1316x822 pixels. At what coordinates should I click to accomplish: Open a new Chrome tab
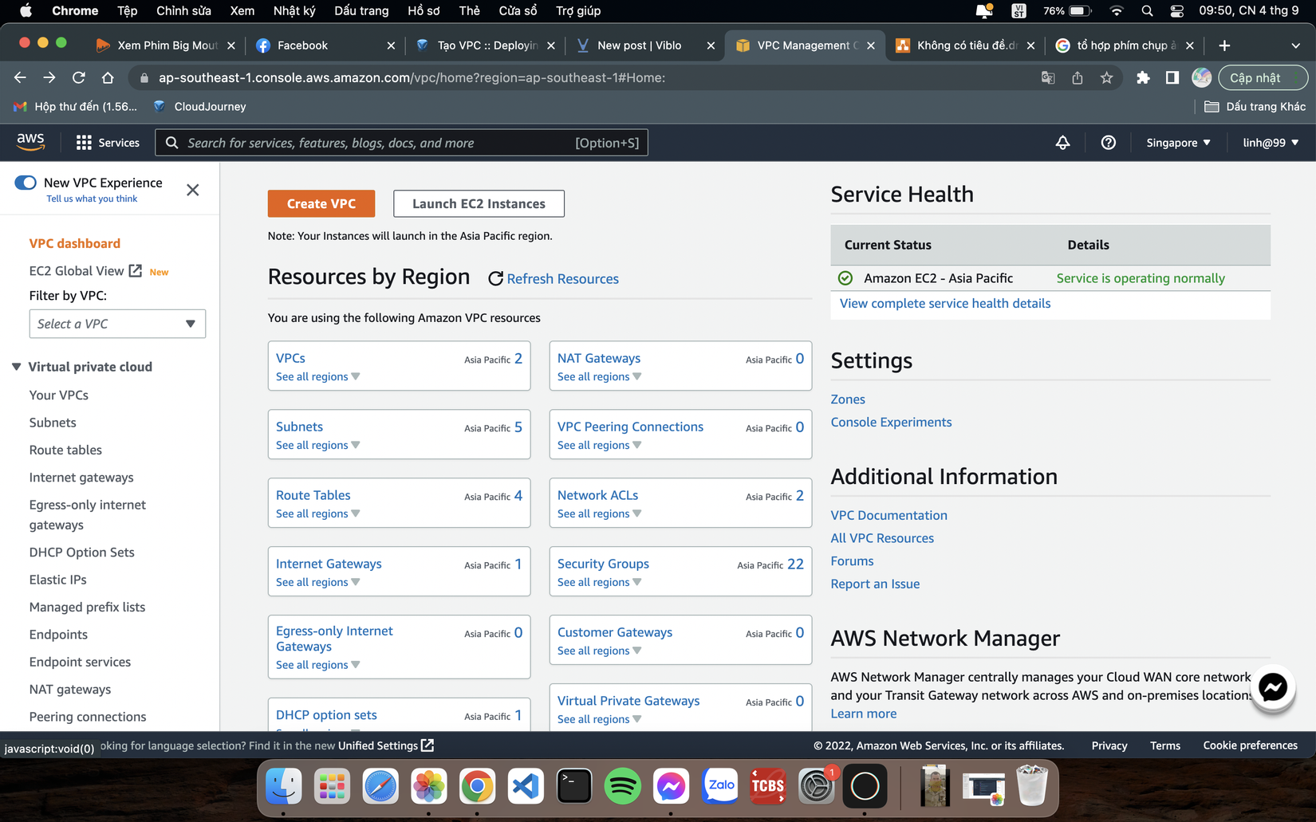tap(1224, 45)
